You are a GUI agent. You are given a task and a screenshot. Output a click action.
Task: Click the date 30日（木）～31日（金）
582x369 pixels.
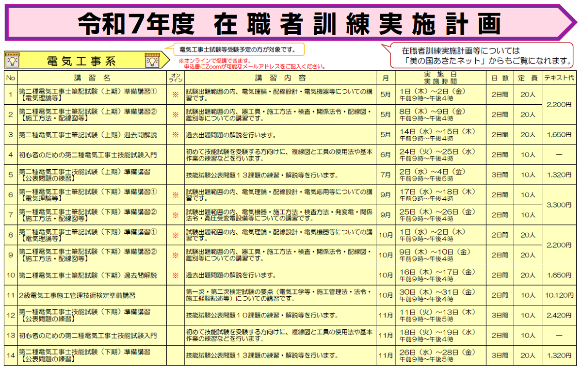437,291
